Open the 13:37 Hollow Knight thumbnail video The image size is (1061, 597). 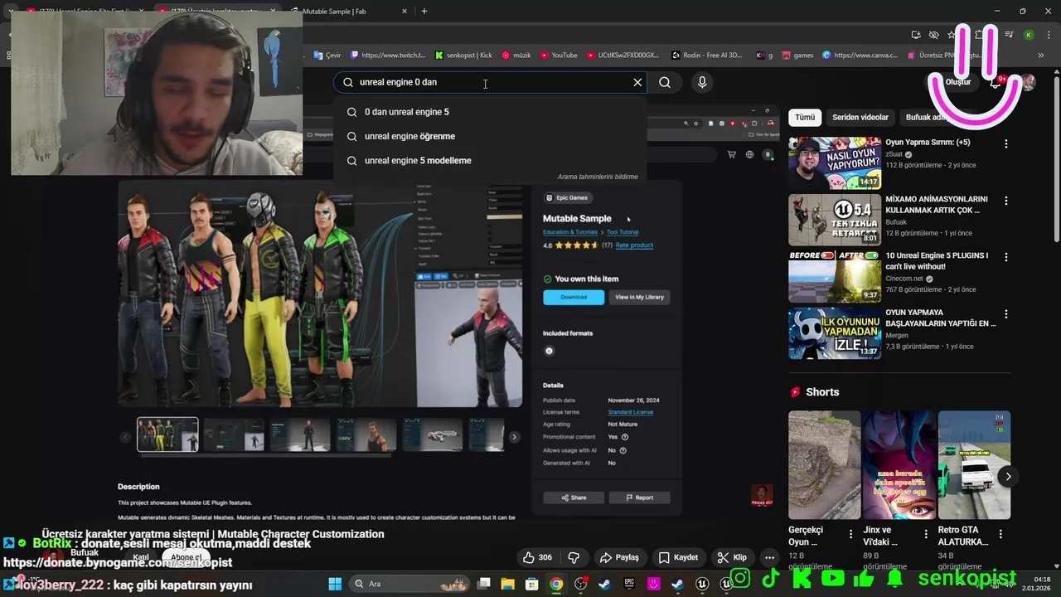[835, 333]
